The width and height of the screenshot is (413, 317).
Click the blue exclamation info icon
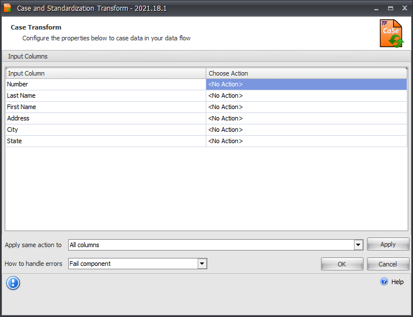[13, 283]
